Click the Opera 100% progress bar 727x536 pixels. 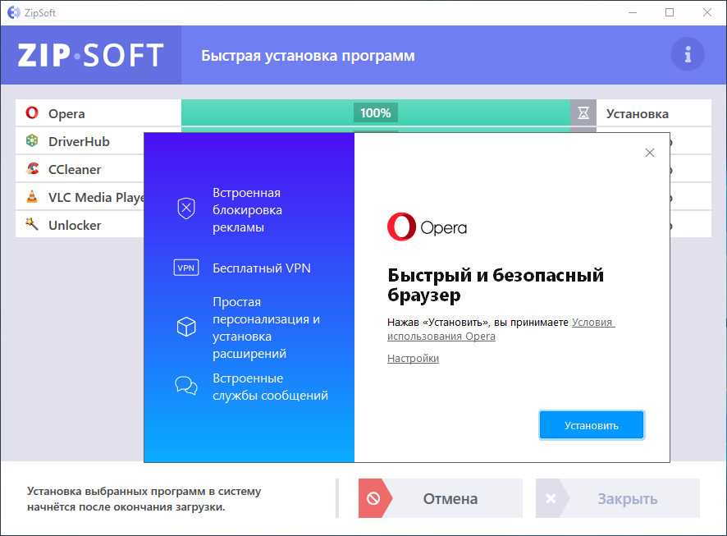click(375, 113)
